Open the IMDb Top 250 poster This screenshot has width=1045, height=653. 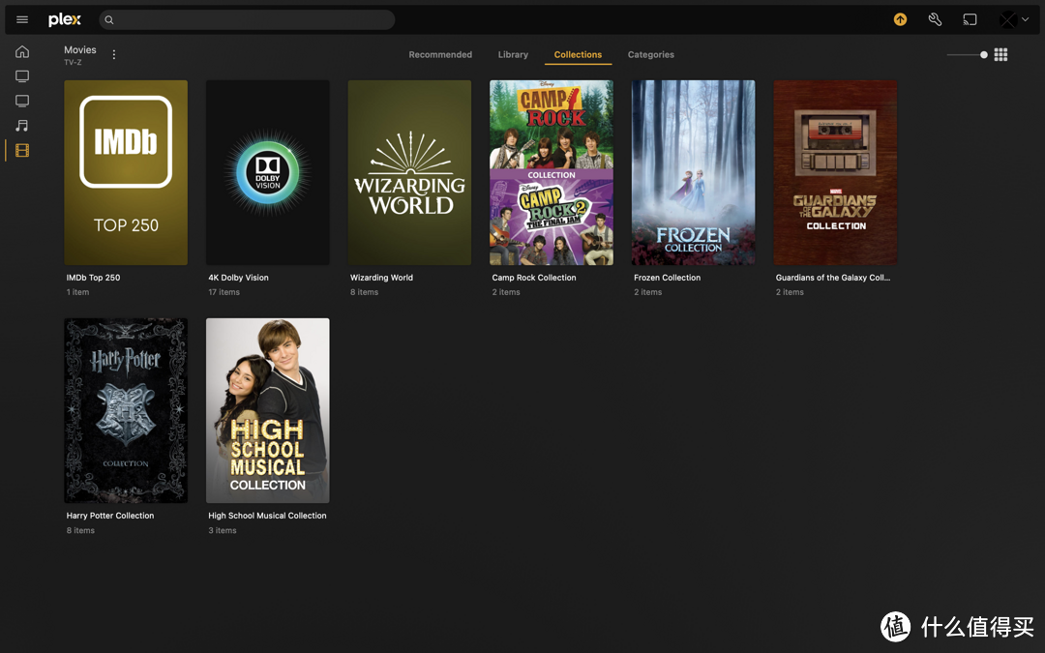[126, 172]
